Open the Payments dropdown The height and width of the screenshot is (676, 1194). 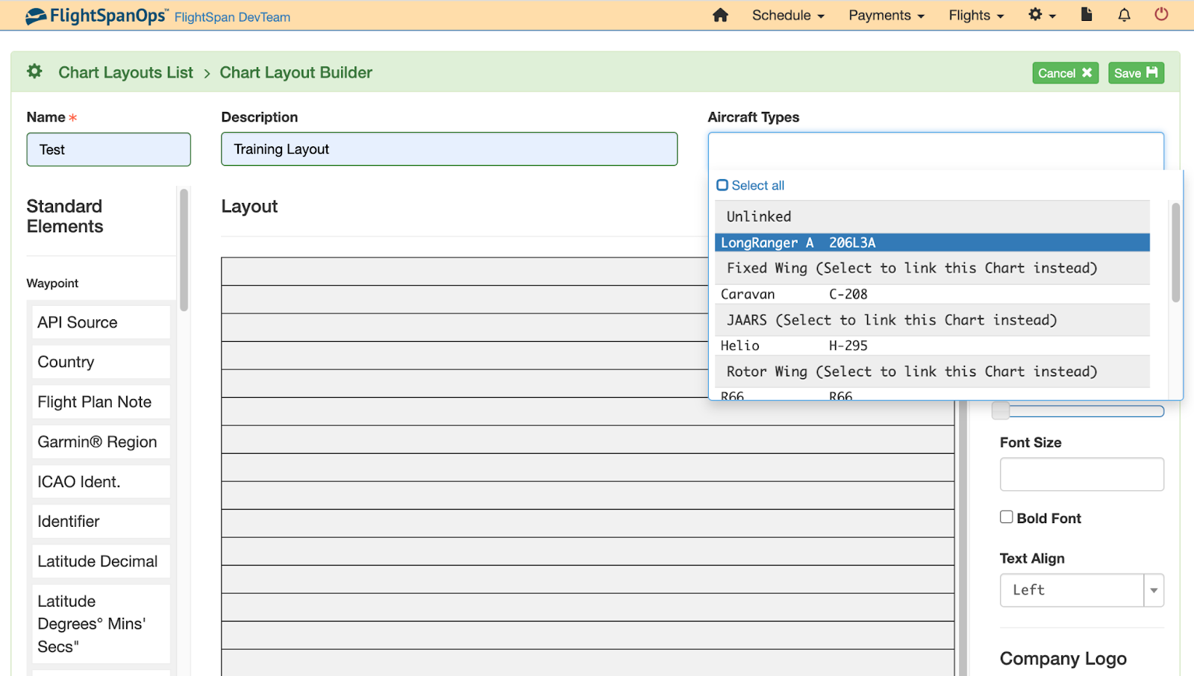click(885, 15)
